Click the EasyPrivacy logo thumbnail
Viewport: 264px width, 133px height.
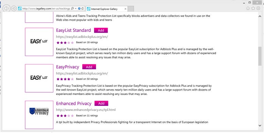pos(39,78)
